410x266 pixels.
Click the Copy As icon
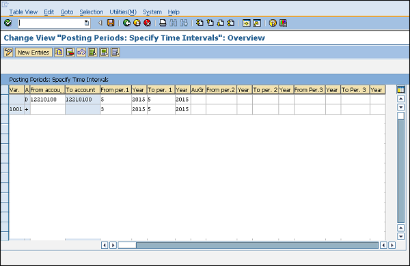coord(59,53)
